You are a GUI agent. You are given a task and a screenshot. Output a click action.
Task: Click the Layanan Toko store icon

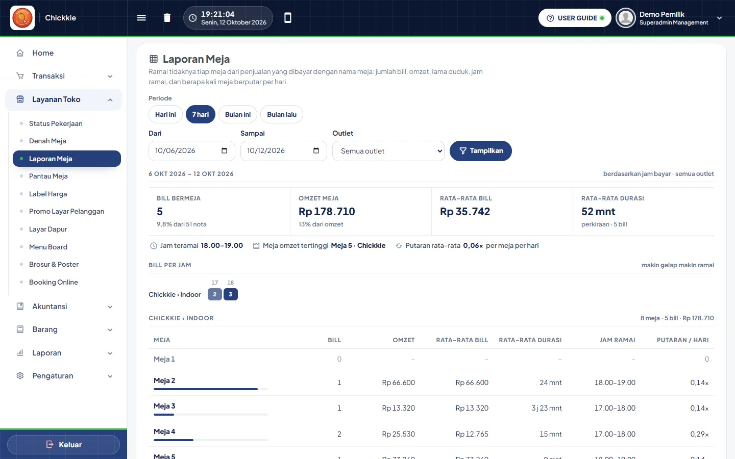(20, 99)
